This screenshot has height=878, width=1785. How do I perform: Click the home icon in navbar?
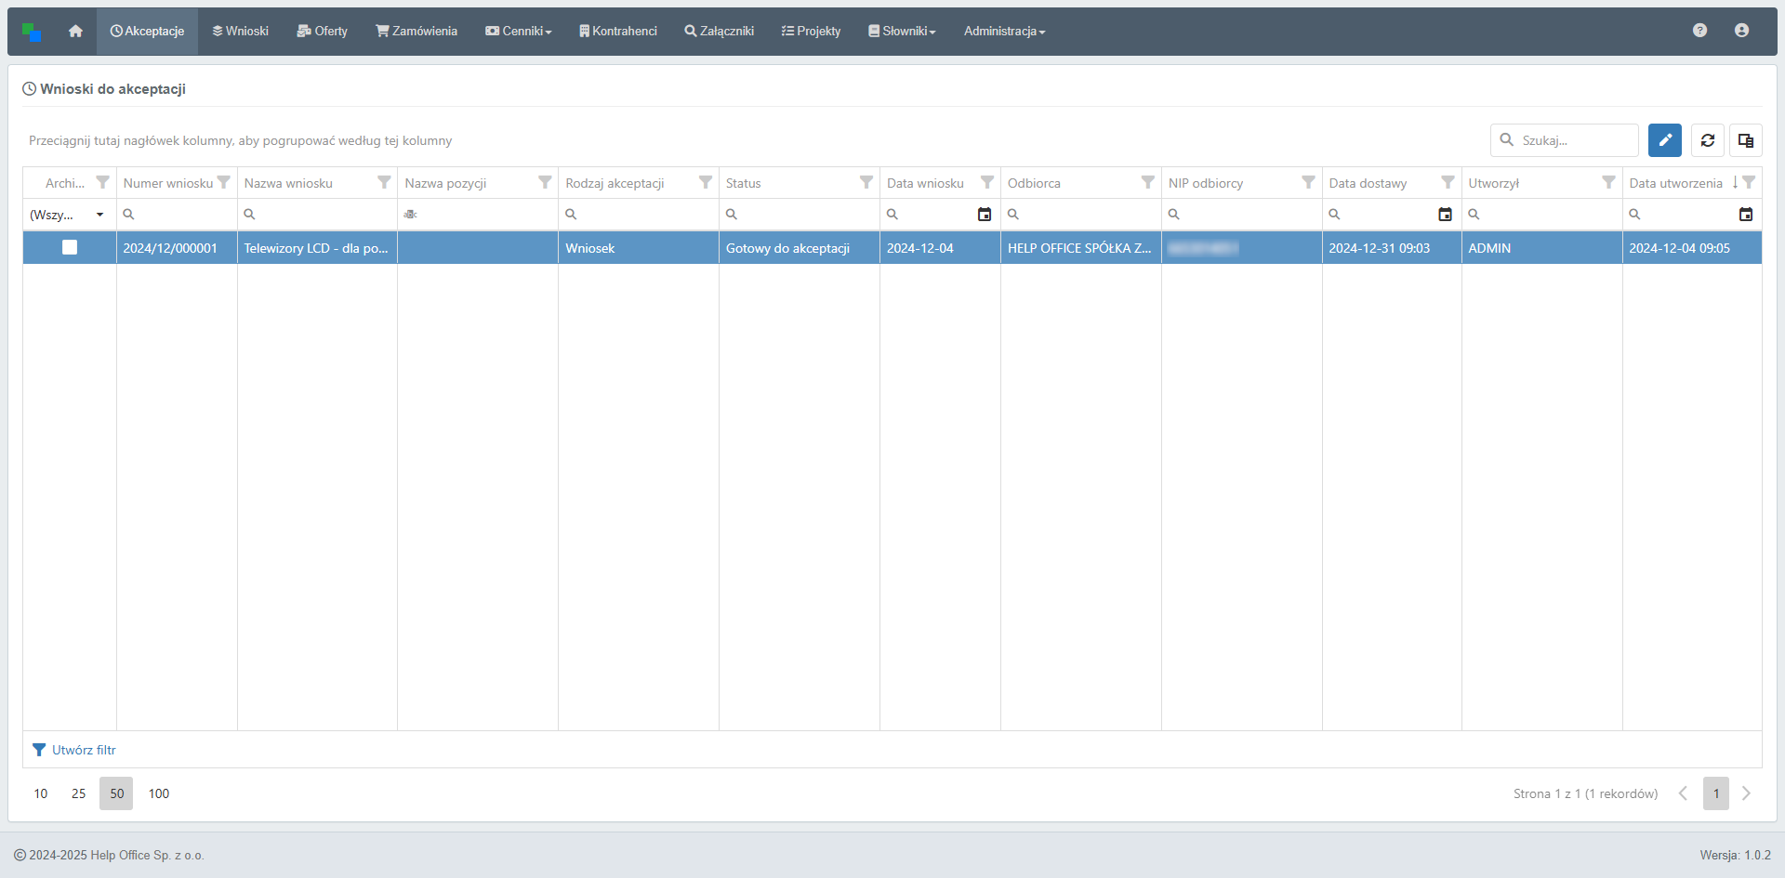coord(75,31)
